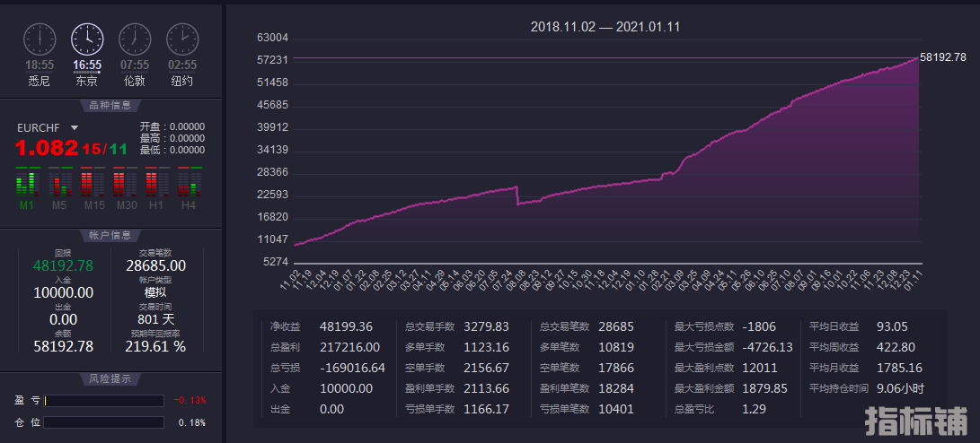Click the 28685.00 trade count value
Screen dimensions: 980x443
tap(156, 265)
